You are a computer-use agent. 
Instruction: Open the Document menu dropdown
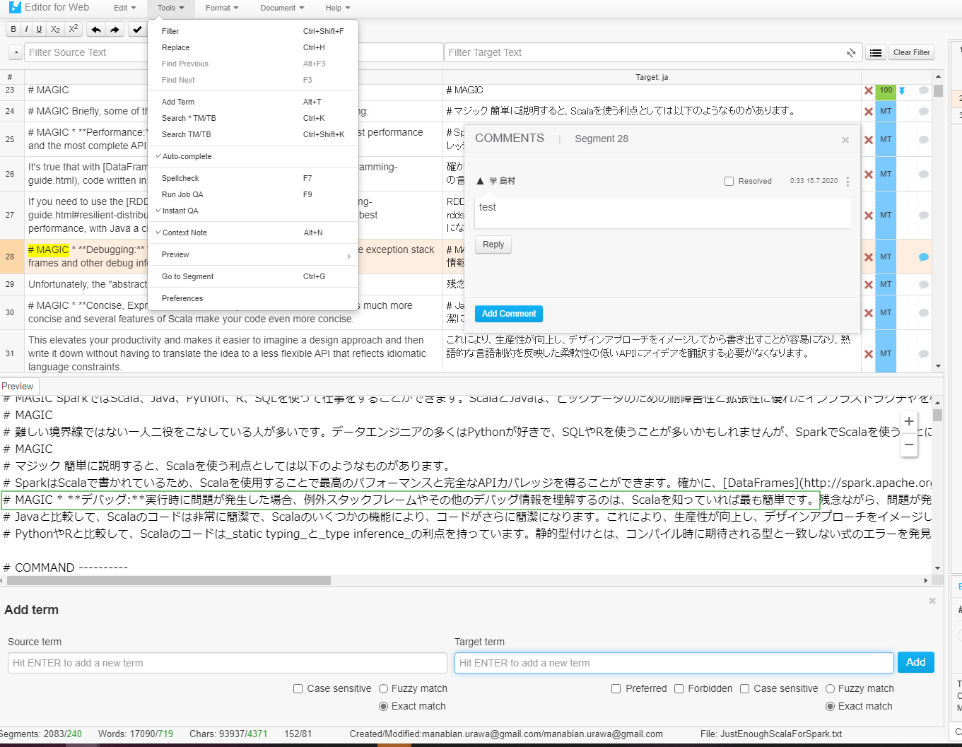point(282,8)
